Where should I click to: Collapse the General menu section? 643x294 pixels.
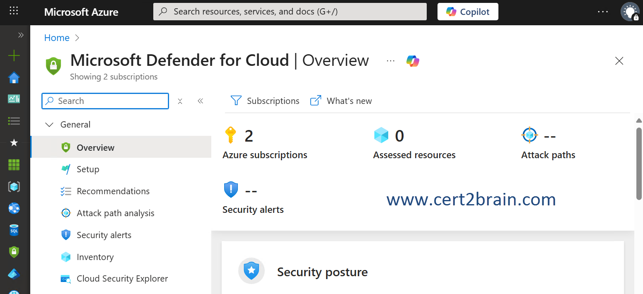[49, 125]
